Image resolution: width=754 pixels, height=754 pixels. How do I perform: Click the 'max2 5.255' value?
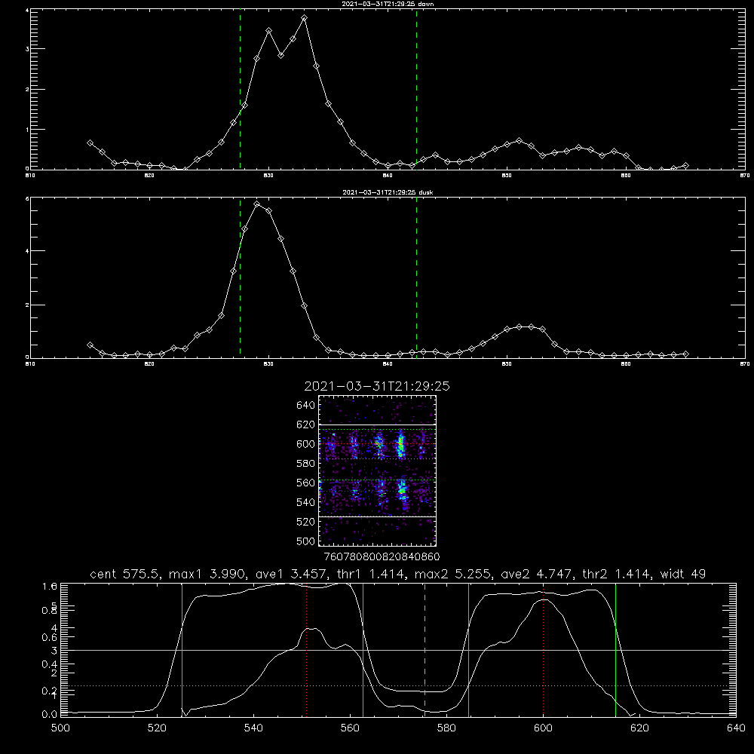click(453, 574)
